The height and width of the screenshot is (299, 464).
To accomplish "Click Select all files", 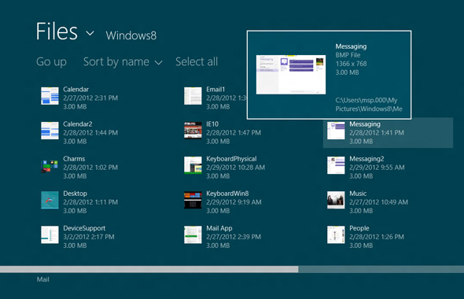I will [x=197, y=61].
